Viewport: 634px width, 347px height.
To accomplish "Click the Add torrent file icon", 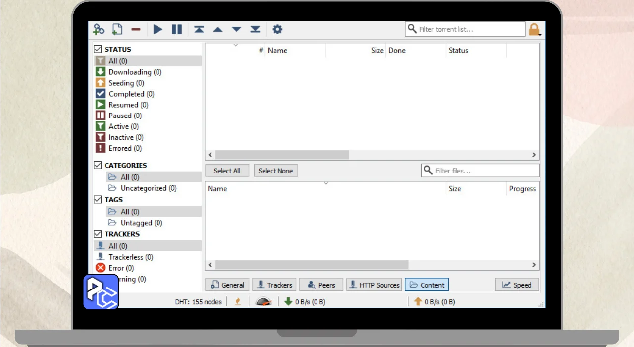I will 117,29.
